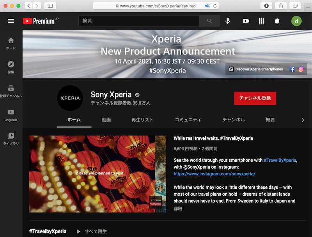
Task: Switch to the 動画 (Videos) tab
Action: pos(106,120)
